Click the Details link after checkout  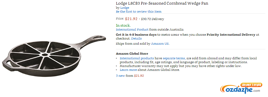click(x=136, y=38)
